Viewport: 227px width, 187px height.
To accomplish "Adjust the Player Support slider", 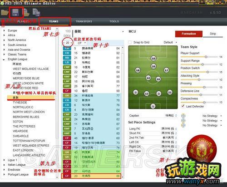I will click(199, 57).
